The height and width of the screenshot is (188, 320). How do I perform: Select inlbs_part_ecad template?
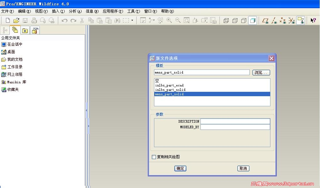pyautogui.click(x=212, y=85)
